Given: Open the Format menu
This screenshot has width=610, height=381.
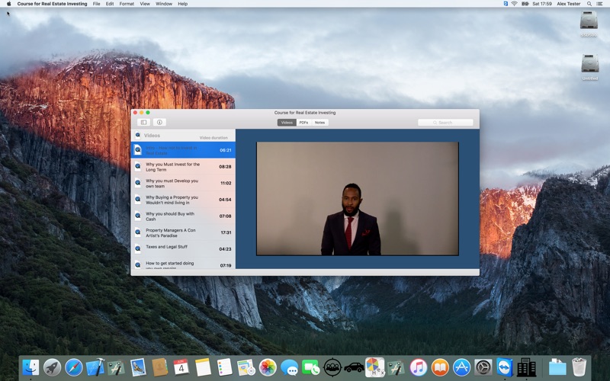Looking at the screenshot, I should [127, 4].
